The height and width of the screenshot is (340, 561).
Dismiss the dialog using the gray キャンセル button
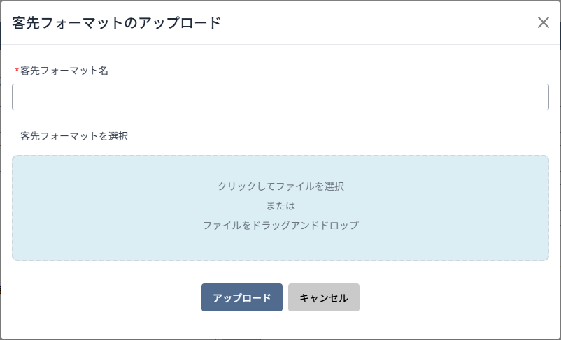click(324, 297)
